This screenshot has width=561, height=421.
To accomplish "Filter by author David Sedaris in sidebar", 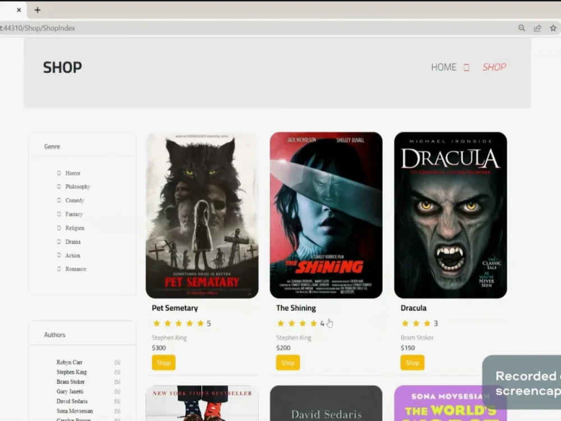I will 72,401.
